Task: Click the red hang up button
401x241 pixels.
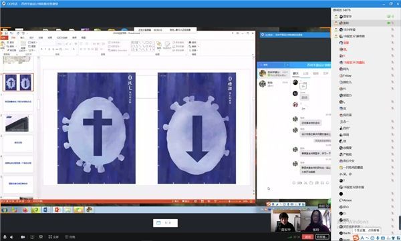Action: click(307, 237)
